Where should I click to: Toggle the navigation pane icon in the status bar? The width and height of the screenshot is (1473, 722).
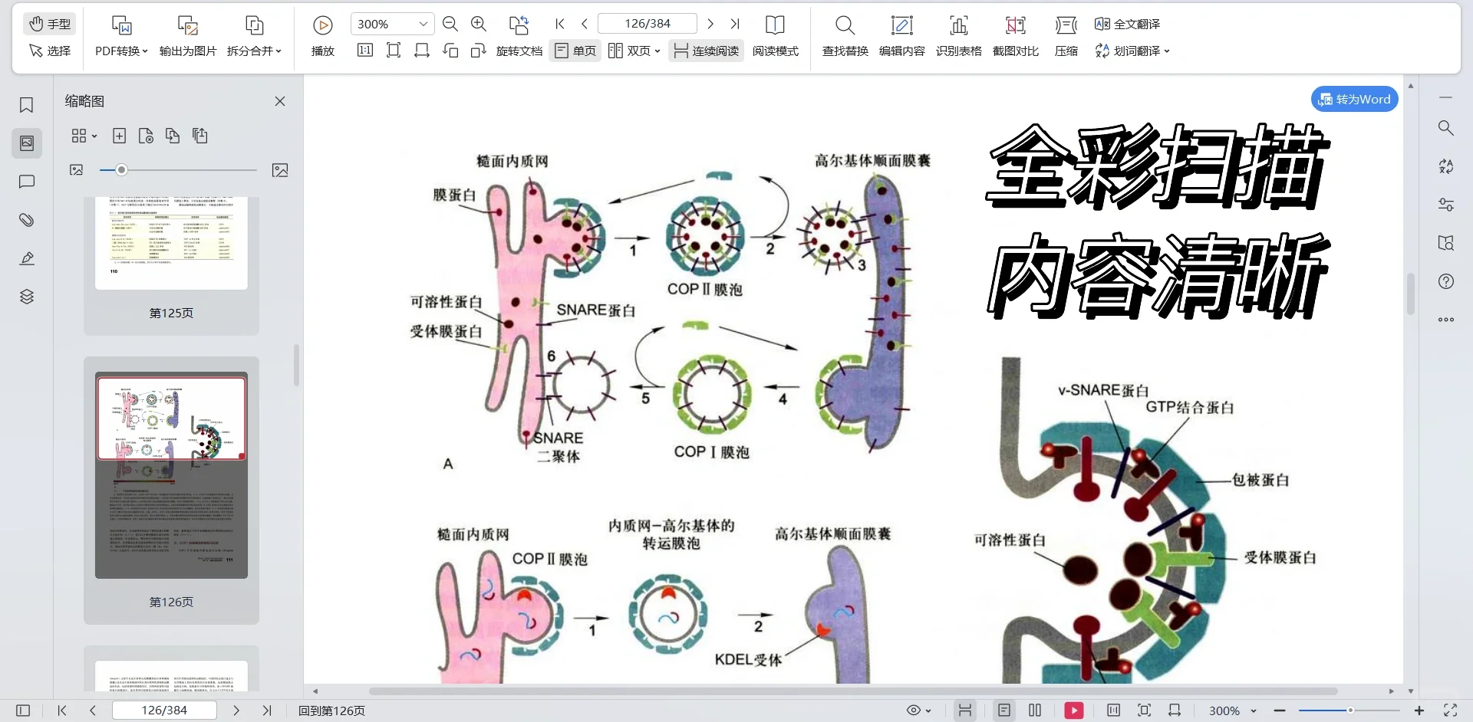pos(23,711)
